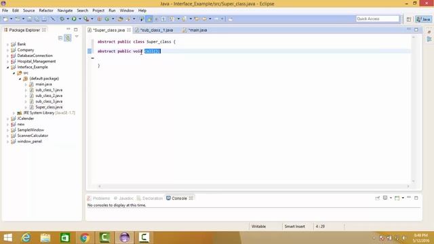The image size is (434, 244).
Task: Click the Save toolbar icon
Action: pos(29,19)
